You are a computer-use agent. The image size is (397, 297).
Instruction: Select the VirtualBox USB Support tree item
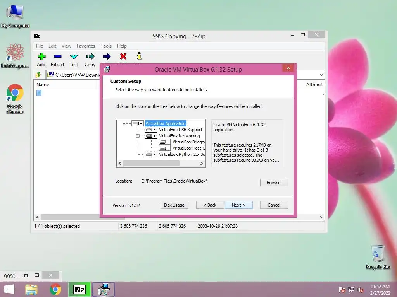click(181, 130)
